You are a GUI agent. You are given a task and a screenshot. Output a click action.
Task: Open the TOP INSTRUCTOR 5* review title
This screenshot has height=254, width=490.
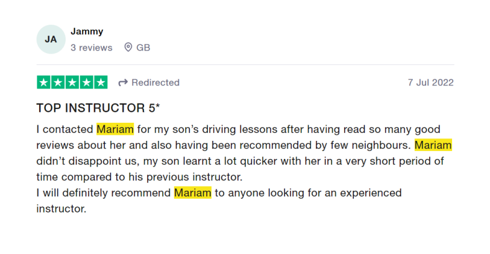click(x=98, y=108)
